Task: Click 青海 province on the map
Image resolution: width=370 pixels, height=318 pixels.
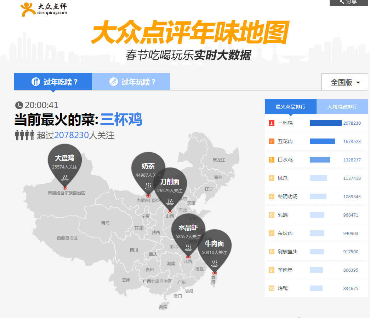Action: pos(105,223)
